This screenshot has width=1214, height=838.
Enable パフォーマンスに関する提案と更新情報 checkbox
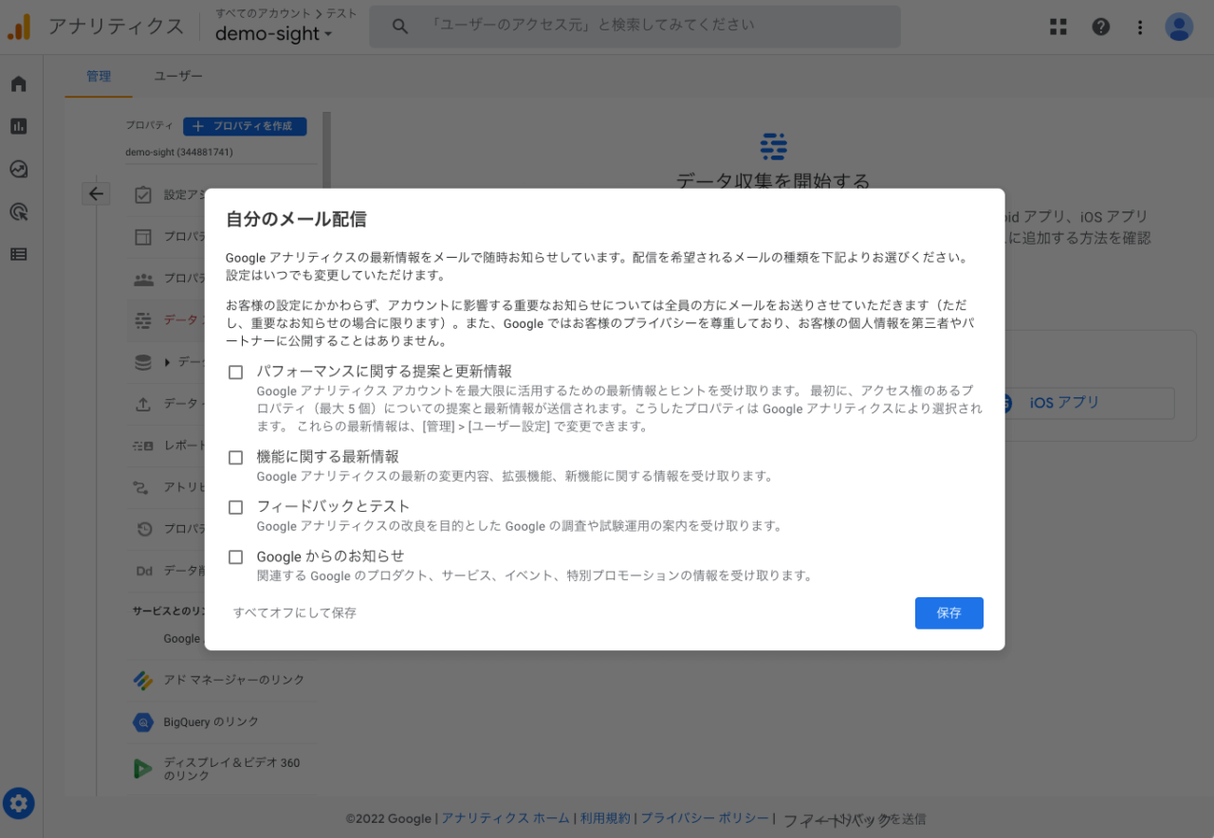click(236, 373)
